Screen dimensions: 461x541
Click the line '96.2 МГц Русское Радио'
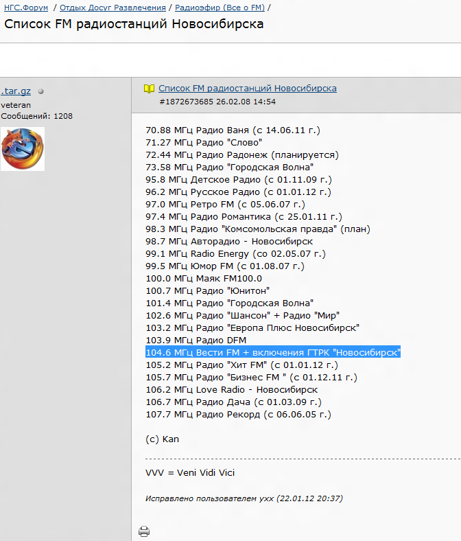coord(238,192)
